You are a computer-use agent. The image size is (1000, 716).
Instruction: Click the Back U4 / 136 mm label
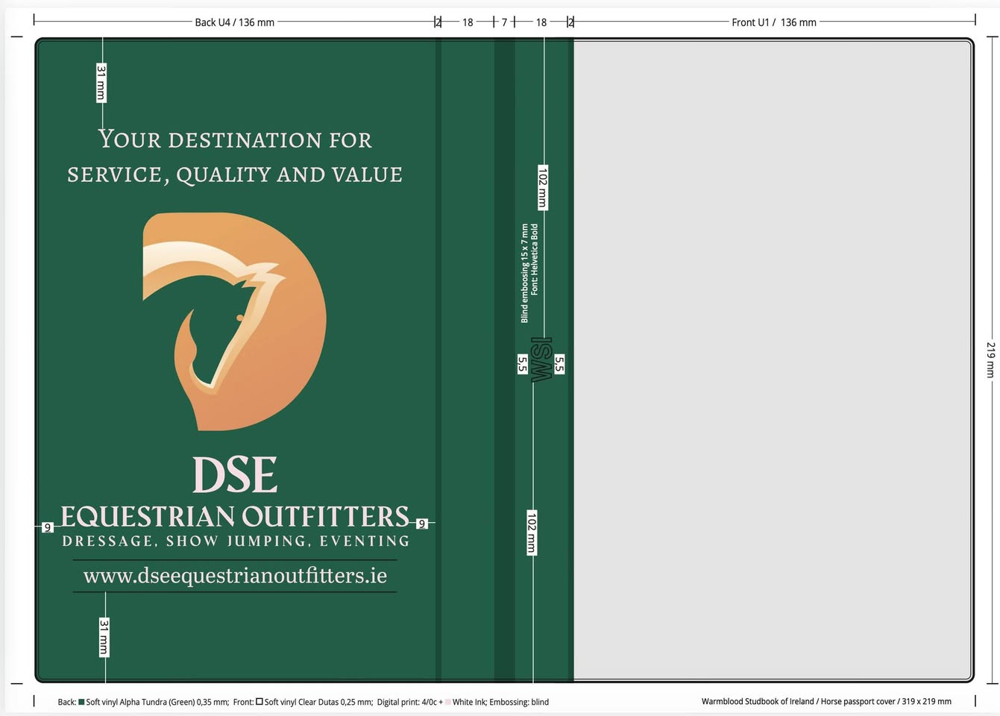(x=234, y=22)
